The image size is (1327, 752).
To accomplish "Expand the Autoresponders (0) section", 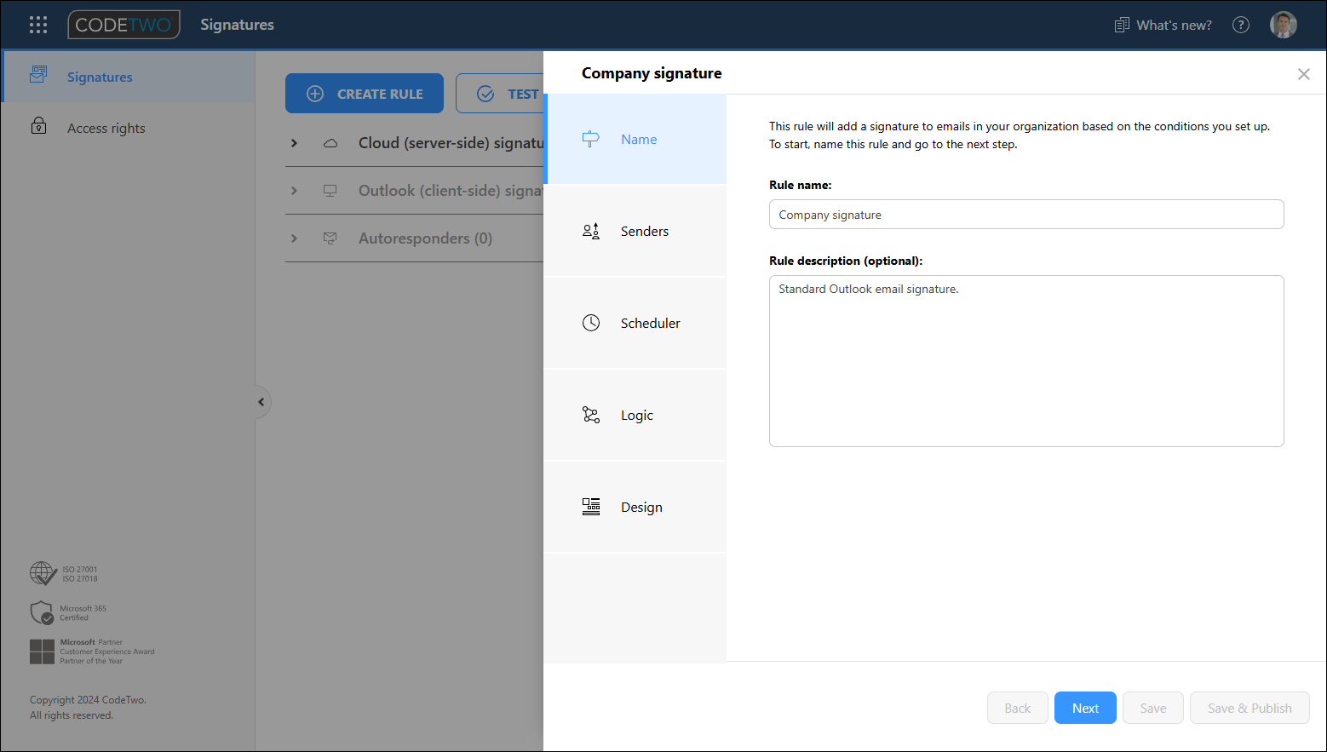I will click(x=295, y=238).
